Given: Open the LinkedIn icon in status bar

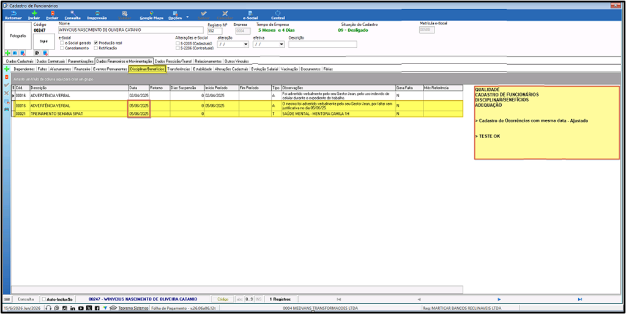Looking at the screenshot, I should [x=73, y=308].
